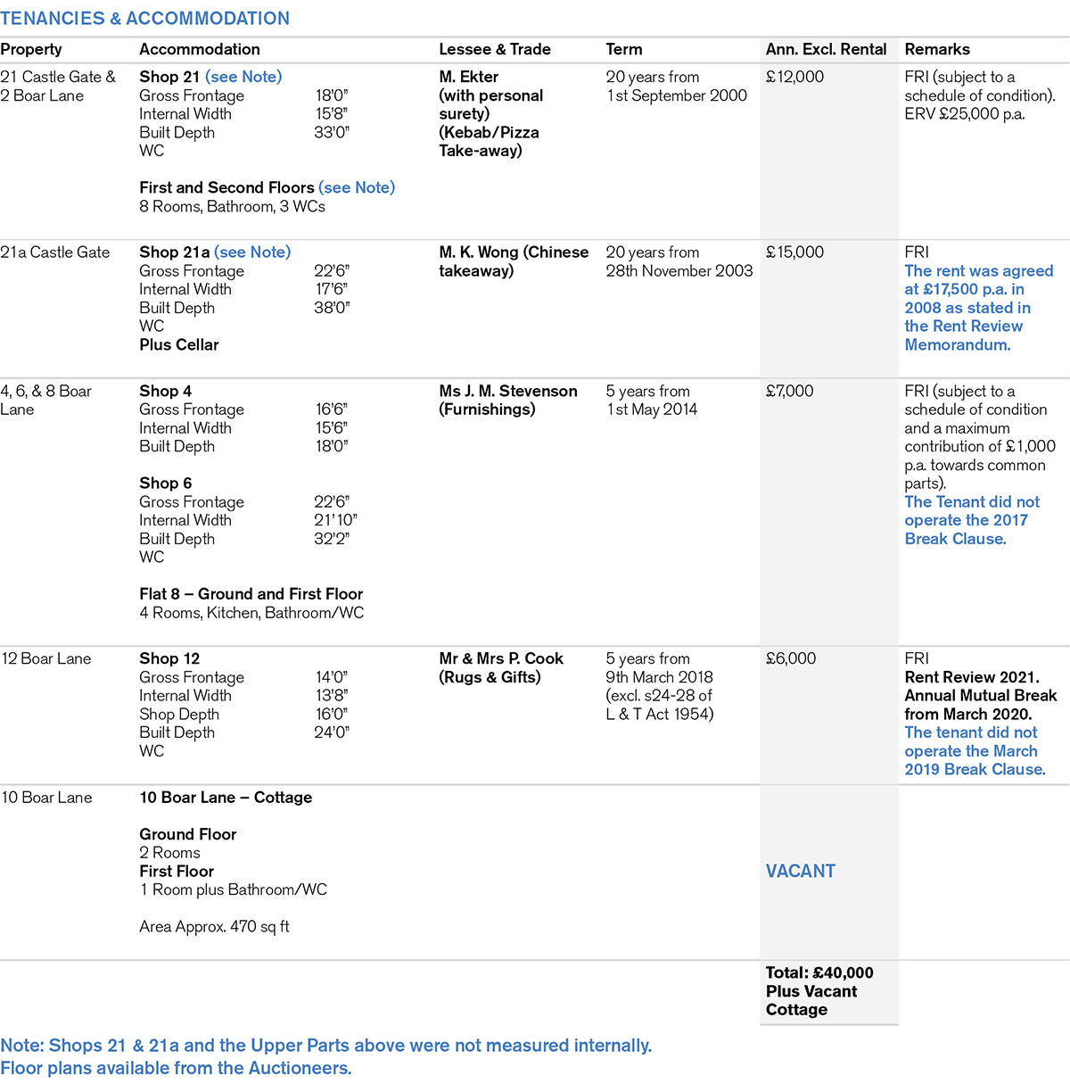Click the "10 Boar Lane – Cottage" heading

pyautogui.click(x=226, y=798)
